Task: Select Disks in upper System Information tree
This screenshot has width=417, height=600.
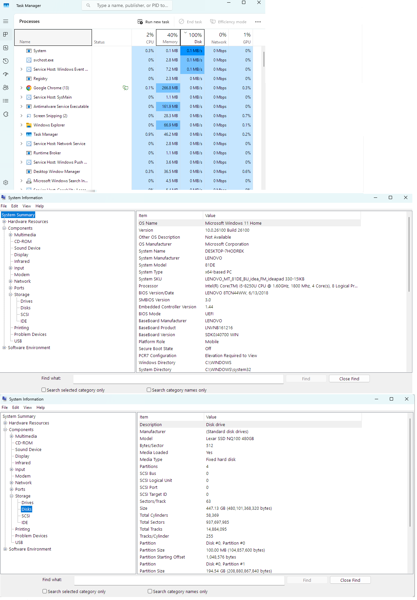Action: click(26, 308)
